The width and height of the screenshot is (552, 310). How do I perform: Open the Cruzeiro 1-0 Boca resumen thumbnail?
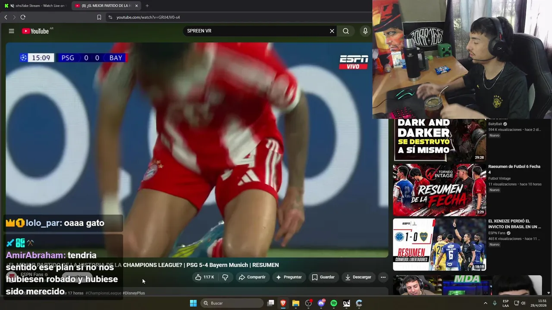click(x=439, y=245)
